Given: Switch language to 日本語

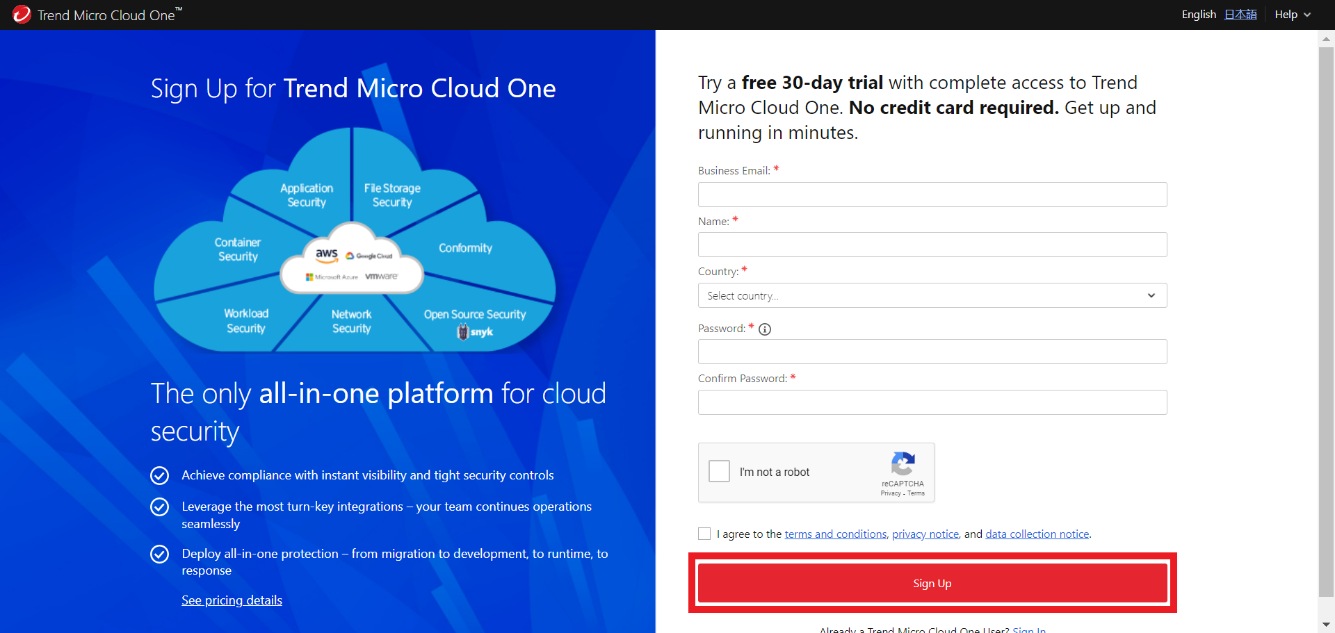Looking at the screenshot, I should pyautogui.click(x=1240, y=15).
